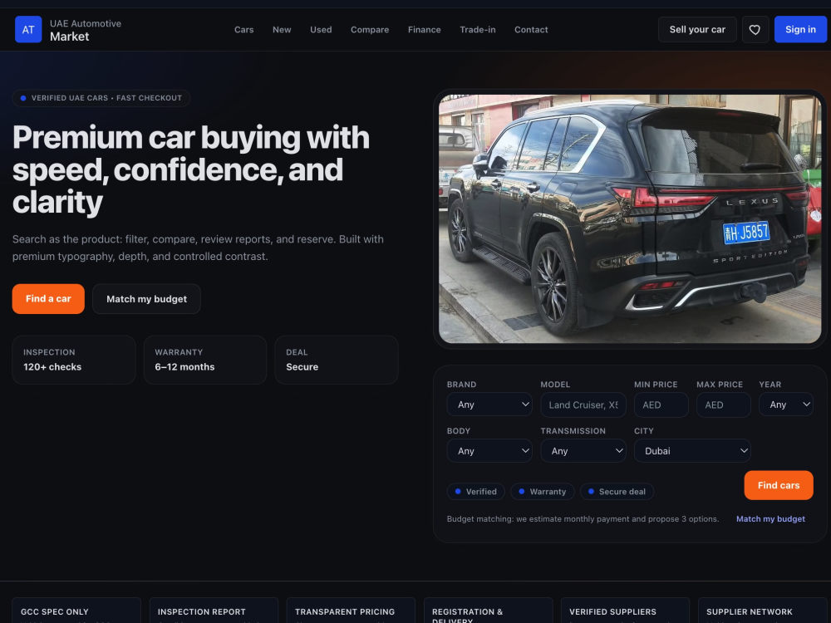Focus the Model input field

click(583, 405)
